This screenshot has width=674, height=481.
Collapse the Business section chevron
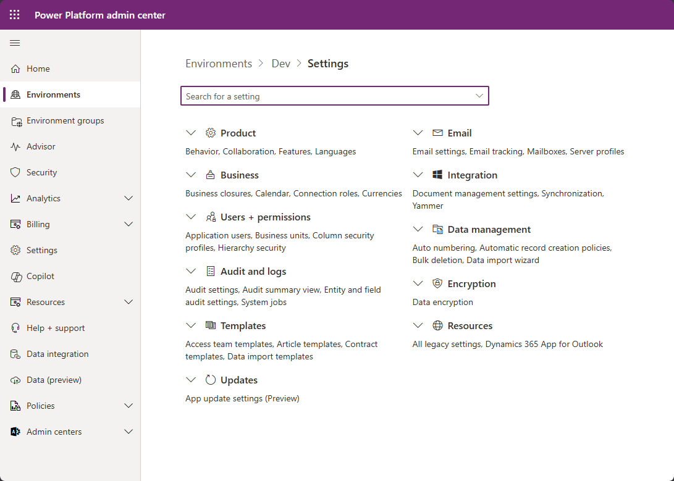pos(191,175)
